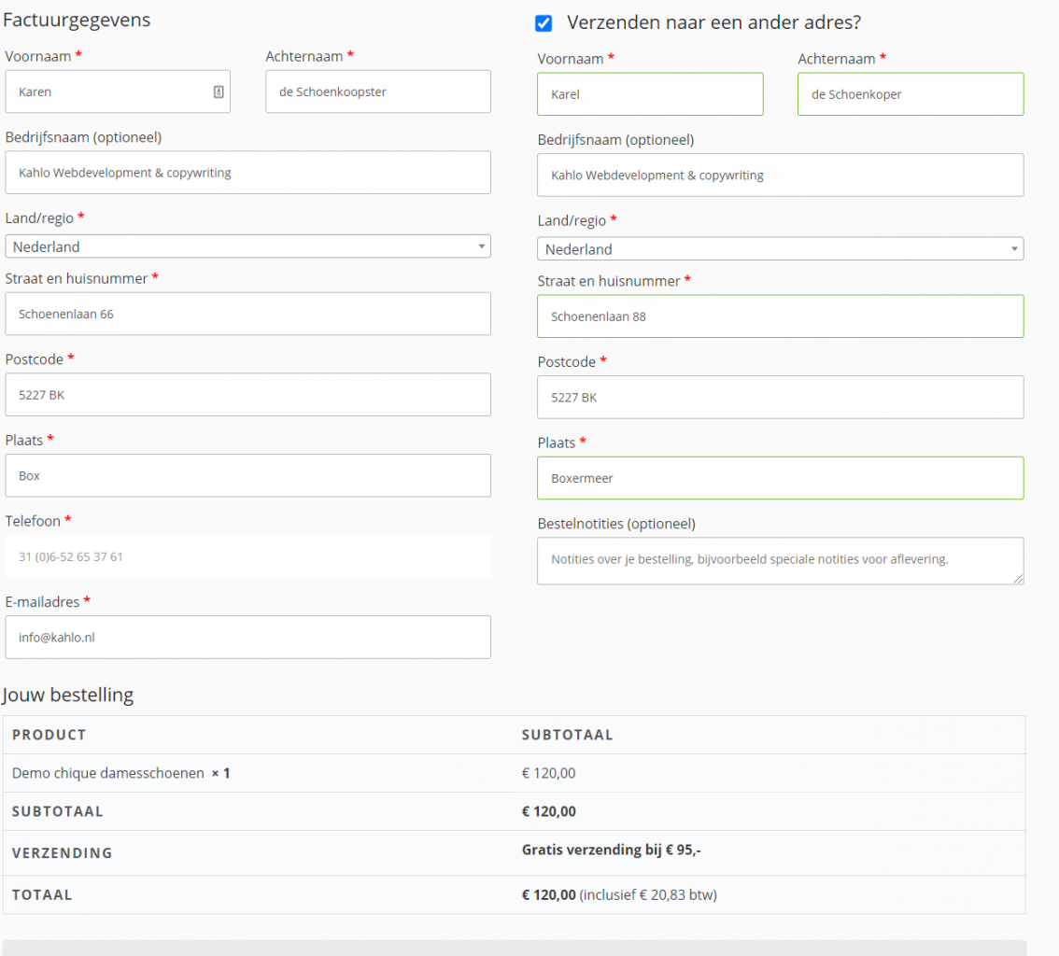Click the billing Plaats field containing Box

[247, 475]
